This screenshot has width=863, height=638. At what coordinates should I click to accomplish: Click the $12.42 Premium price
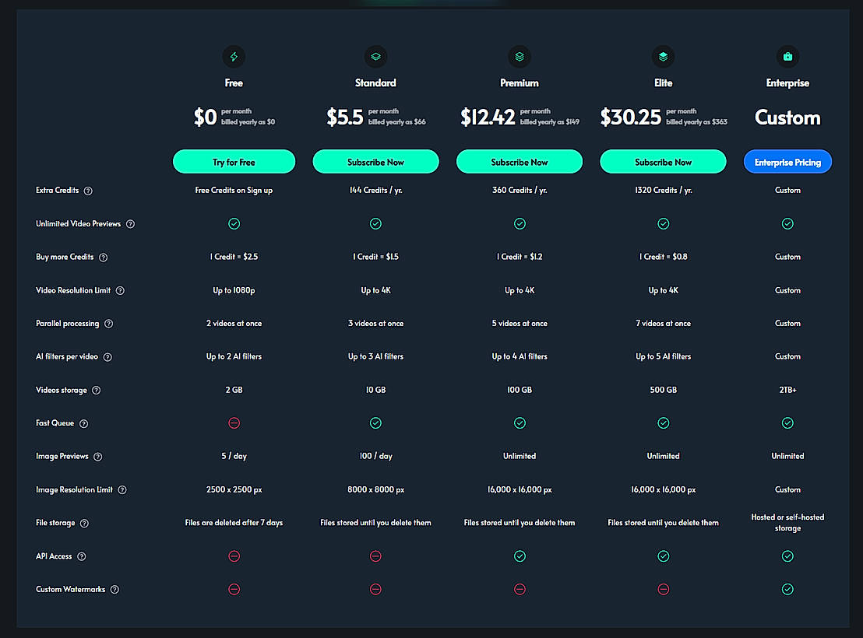coord(488,117)
